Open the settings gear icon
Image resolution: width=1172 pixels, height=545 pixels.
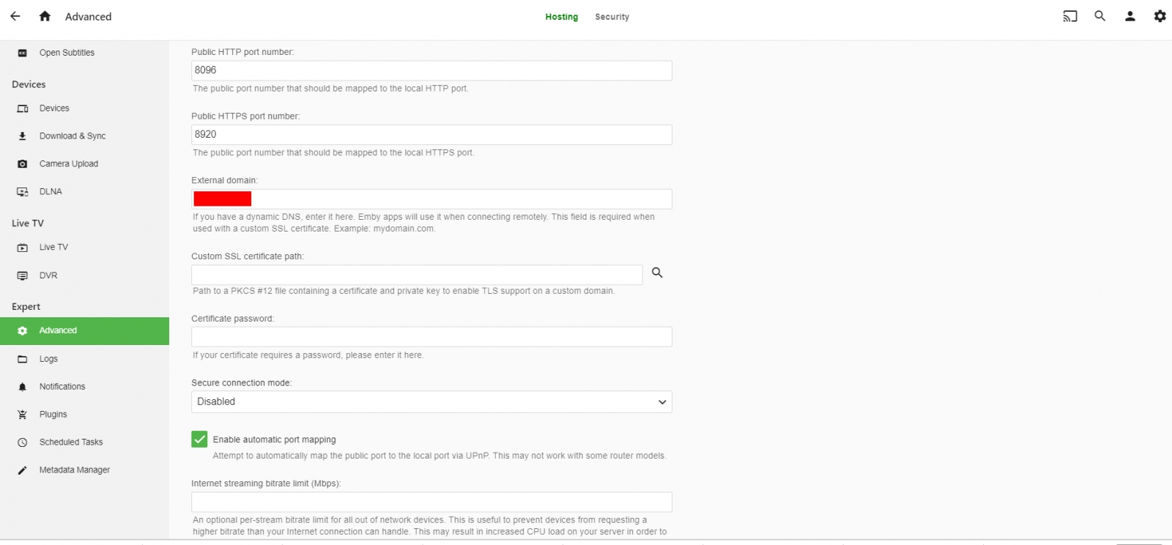tap(1160, 16)
